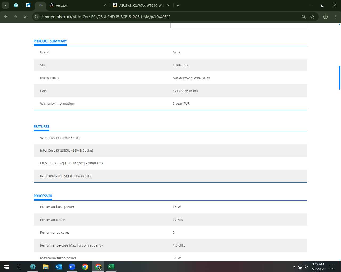Switch to the first pinned browser tab
The height and width of the screenshot is (272, 341).
16,5
